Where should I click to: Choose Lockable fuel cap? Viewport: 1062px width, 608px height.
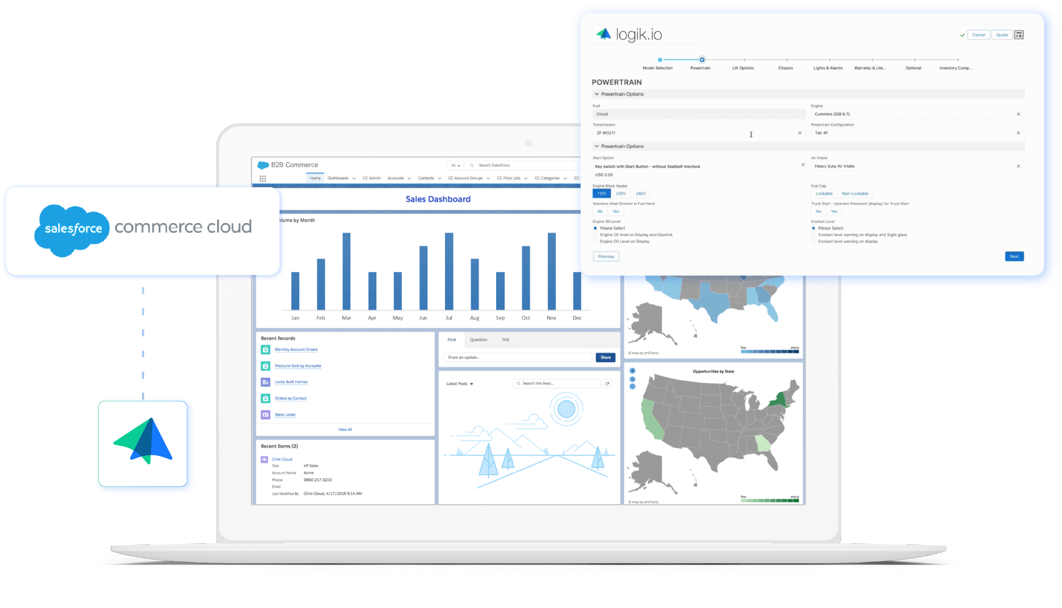[x=824, y=194]
